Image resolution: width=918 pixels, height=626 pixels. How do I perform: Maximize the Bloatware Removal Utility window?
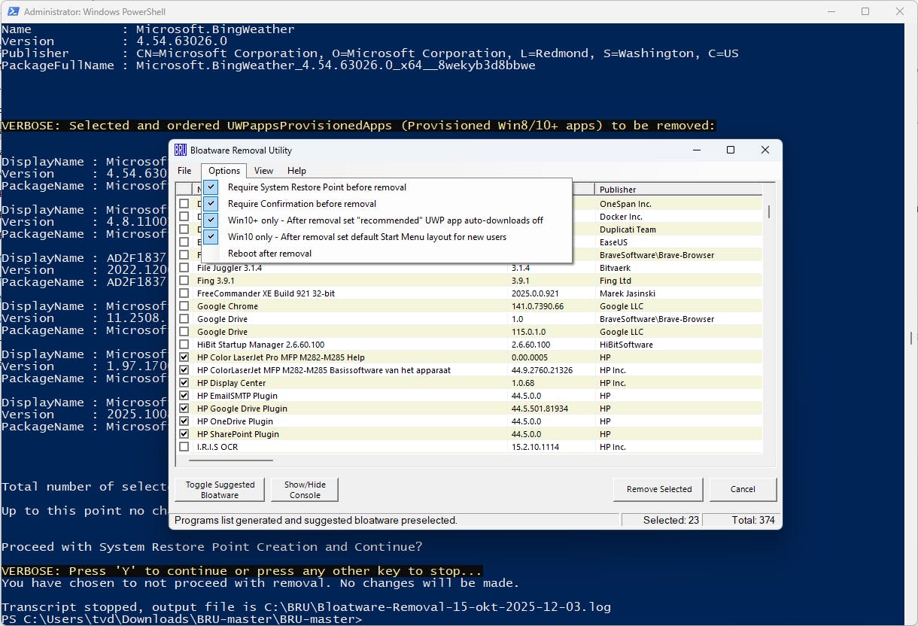730,150
